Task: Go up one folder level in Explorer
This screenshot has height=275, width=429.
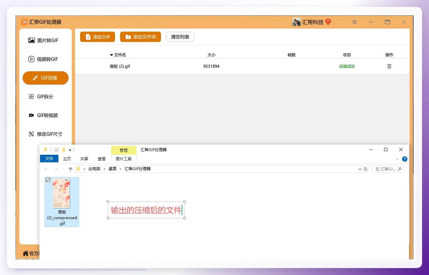Action: click(x=71, y=169)
